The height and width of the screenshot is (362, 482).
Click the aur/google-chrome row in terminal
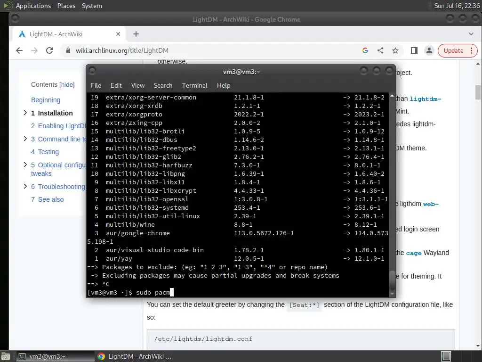pos(238,233)
